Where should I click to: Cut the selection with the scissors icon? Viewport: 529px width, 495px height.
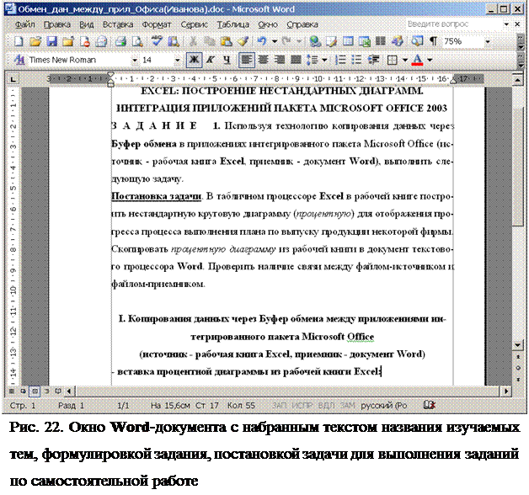coord(193,41)
